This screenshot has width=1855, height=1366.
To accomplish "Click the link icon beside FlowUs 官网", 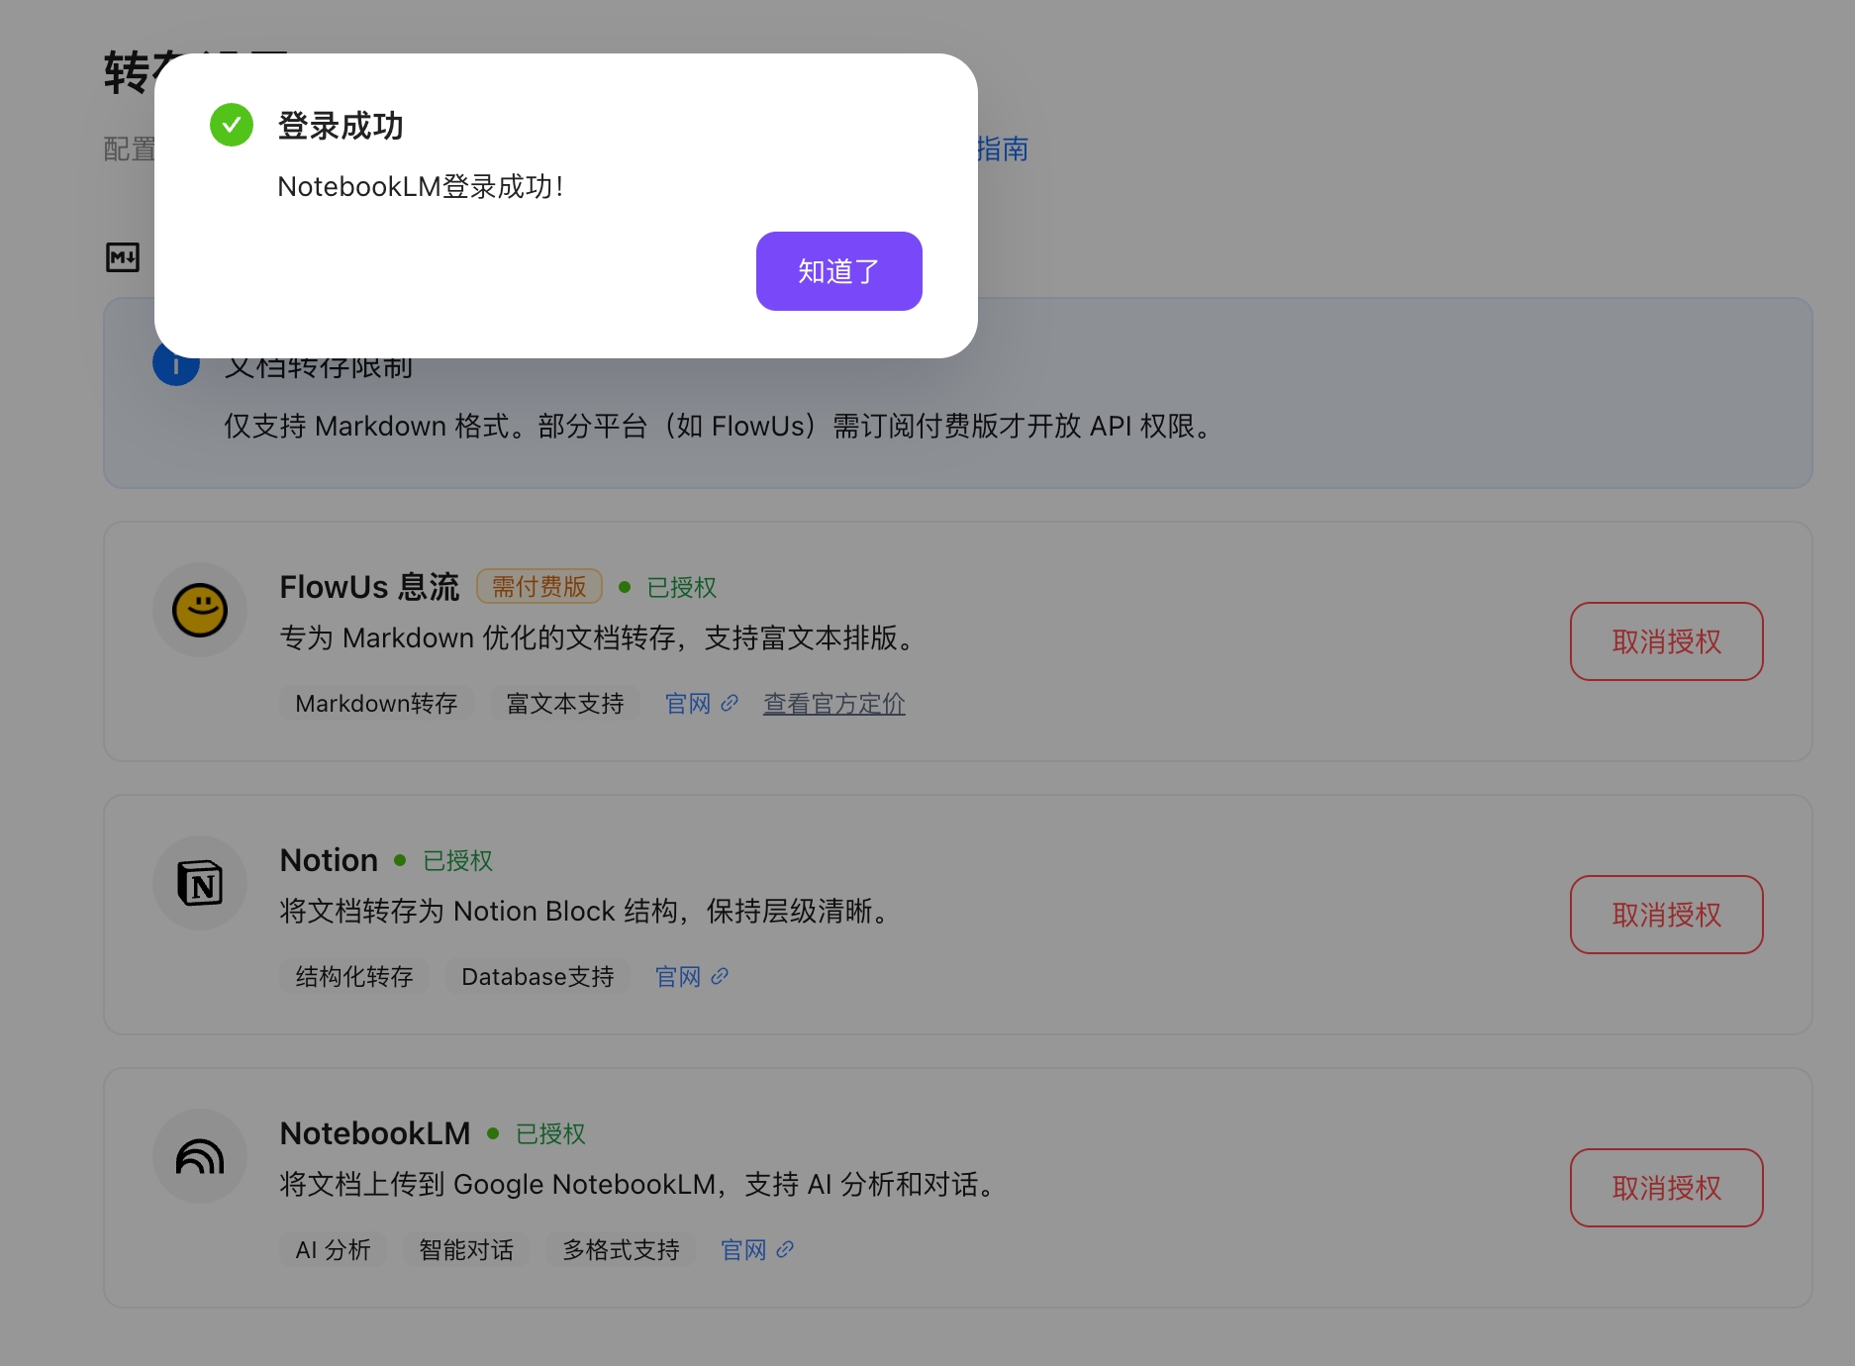I will click(x=732, y=703).
